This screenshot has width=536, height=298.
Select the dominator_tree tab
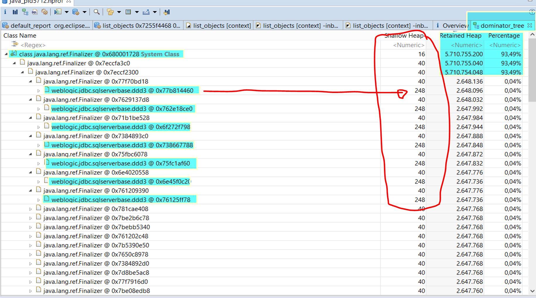point(502,26)
